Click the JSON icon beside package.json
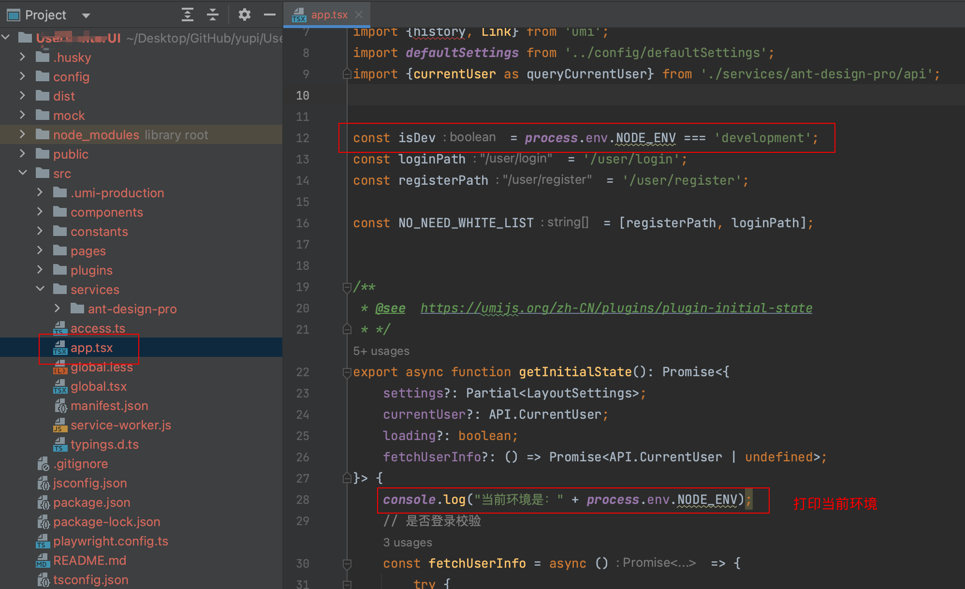 pyautogui.click(x=44, y=502)
